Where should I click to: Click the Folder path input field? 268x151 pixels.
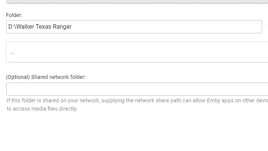(x=134, y=27)
